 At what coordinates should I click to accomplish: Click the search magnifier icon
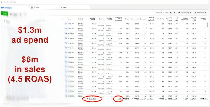click(x=2, y=2)
